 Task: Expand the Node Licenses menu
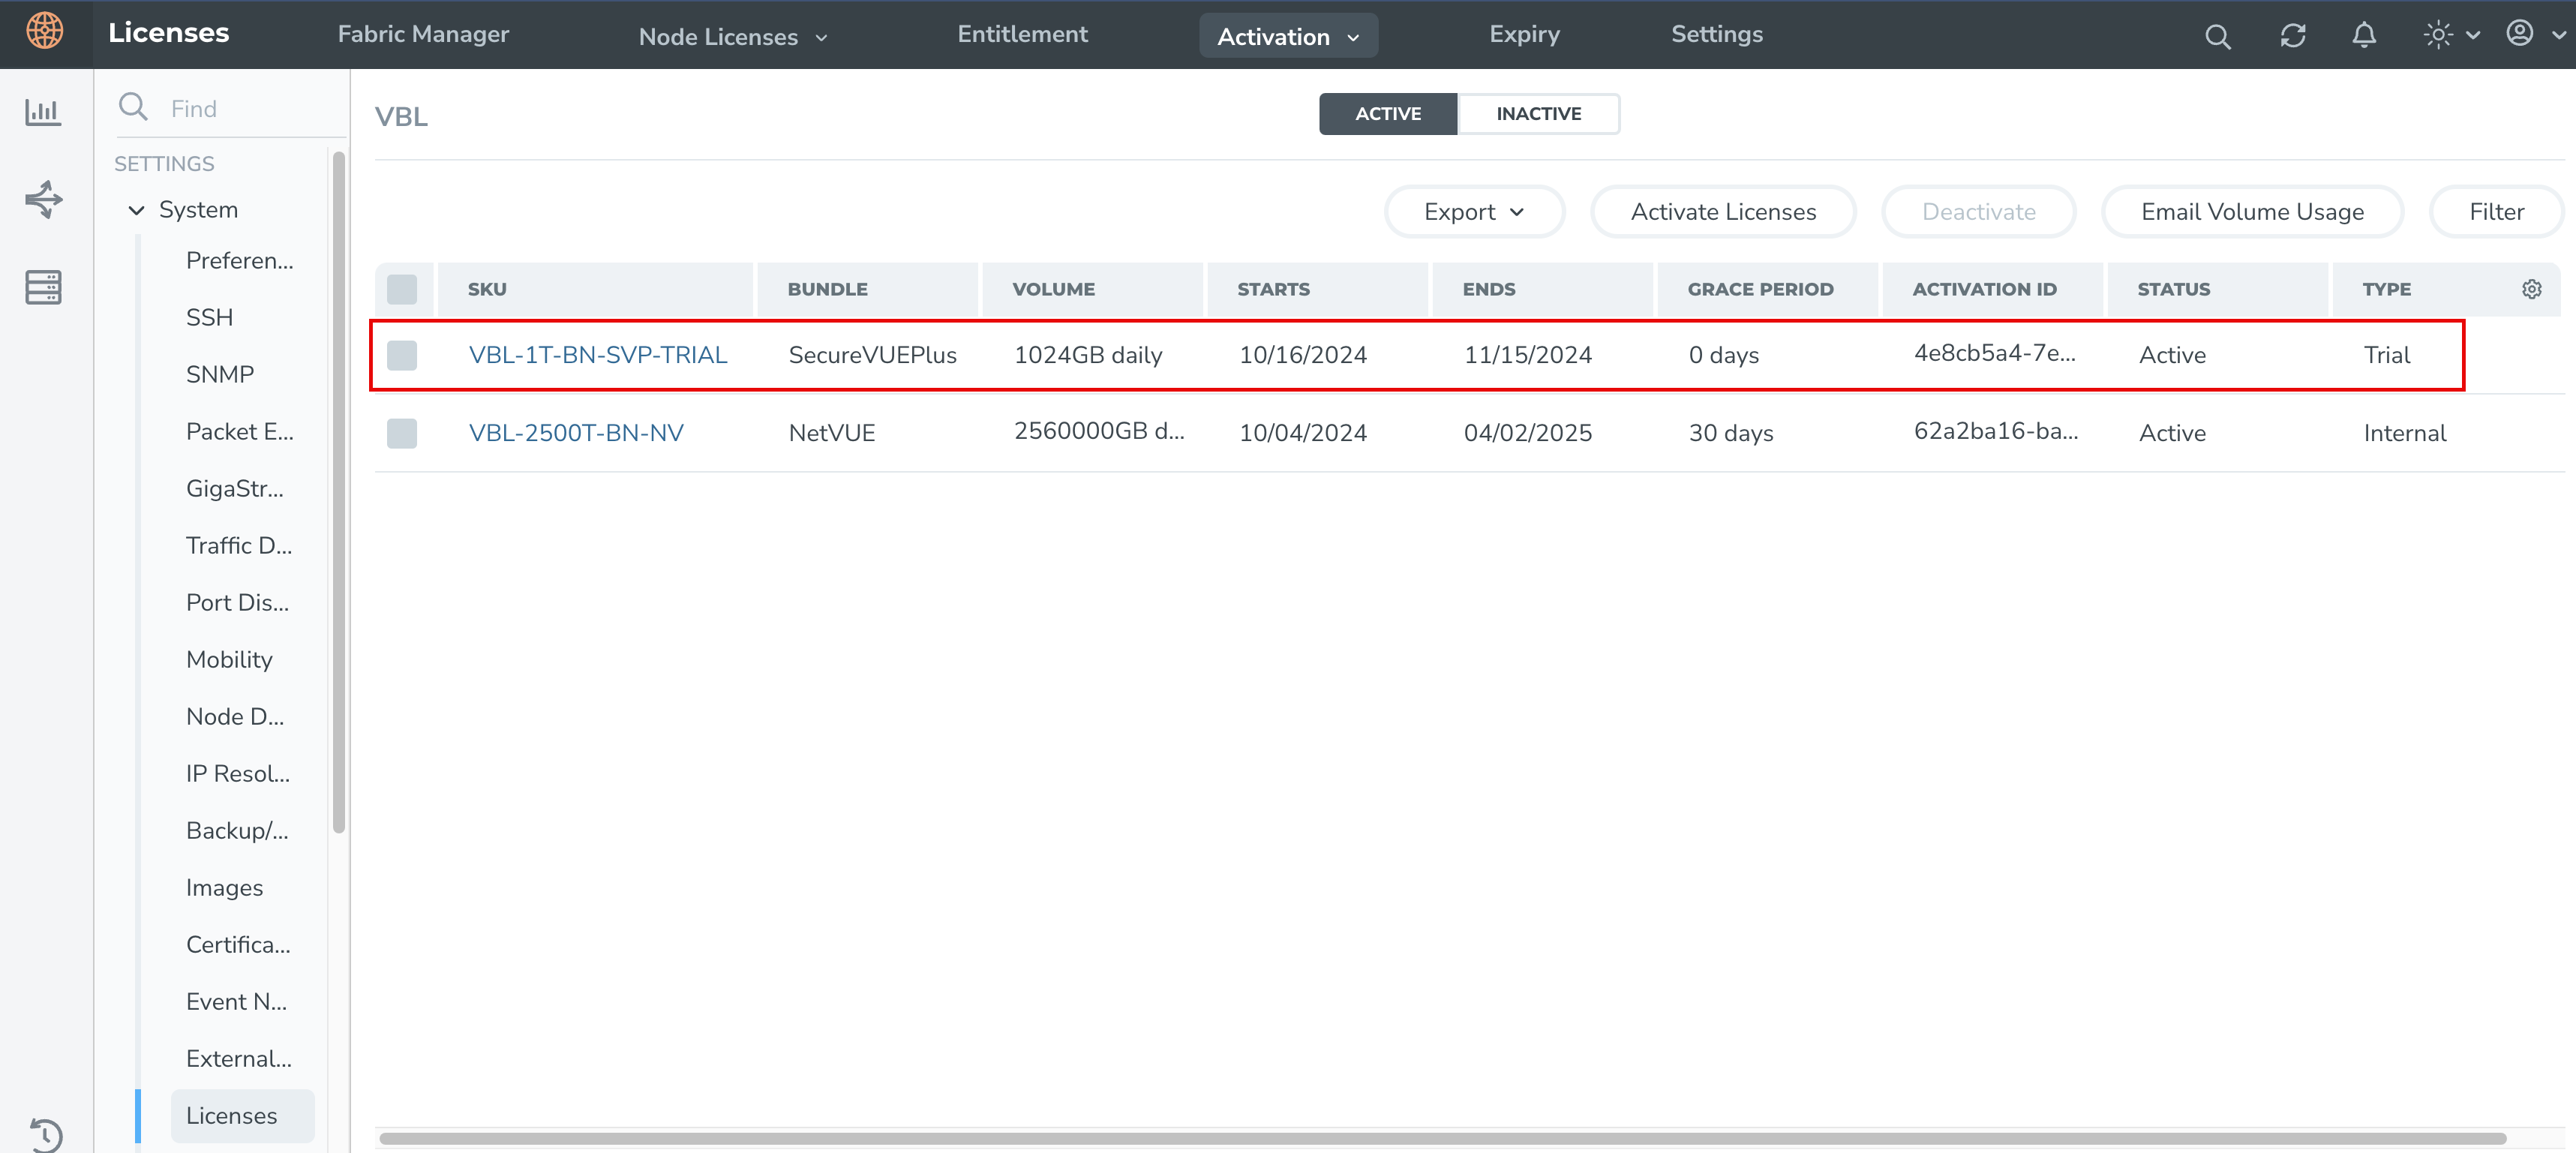click(x=733, y=37)
